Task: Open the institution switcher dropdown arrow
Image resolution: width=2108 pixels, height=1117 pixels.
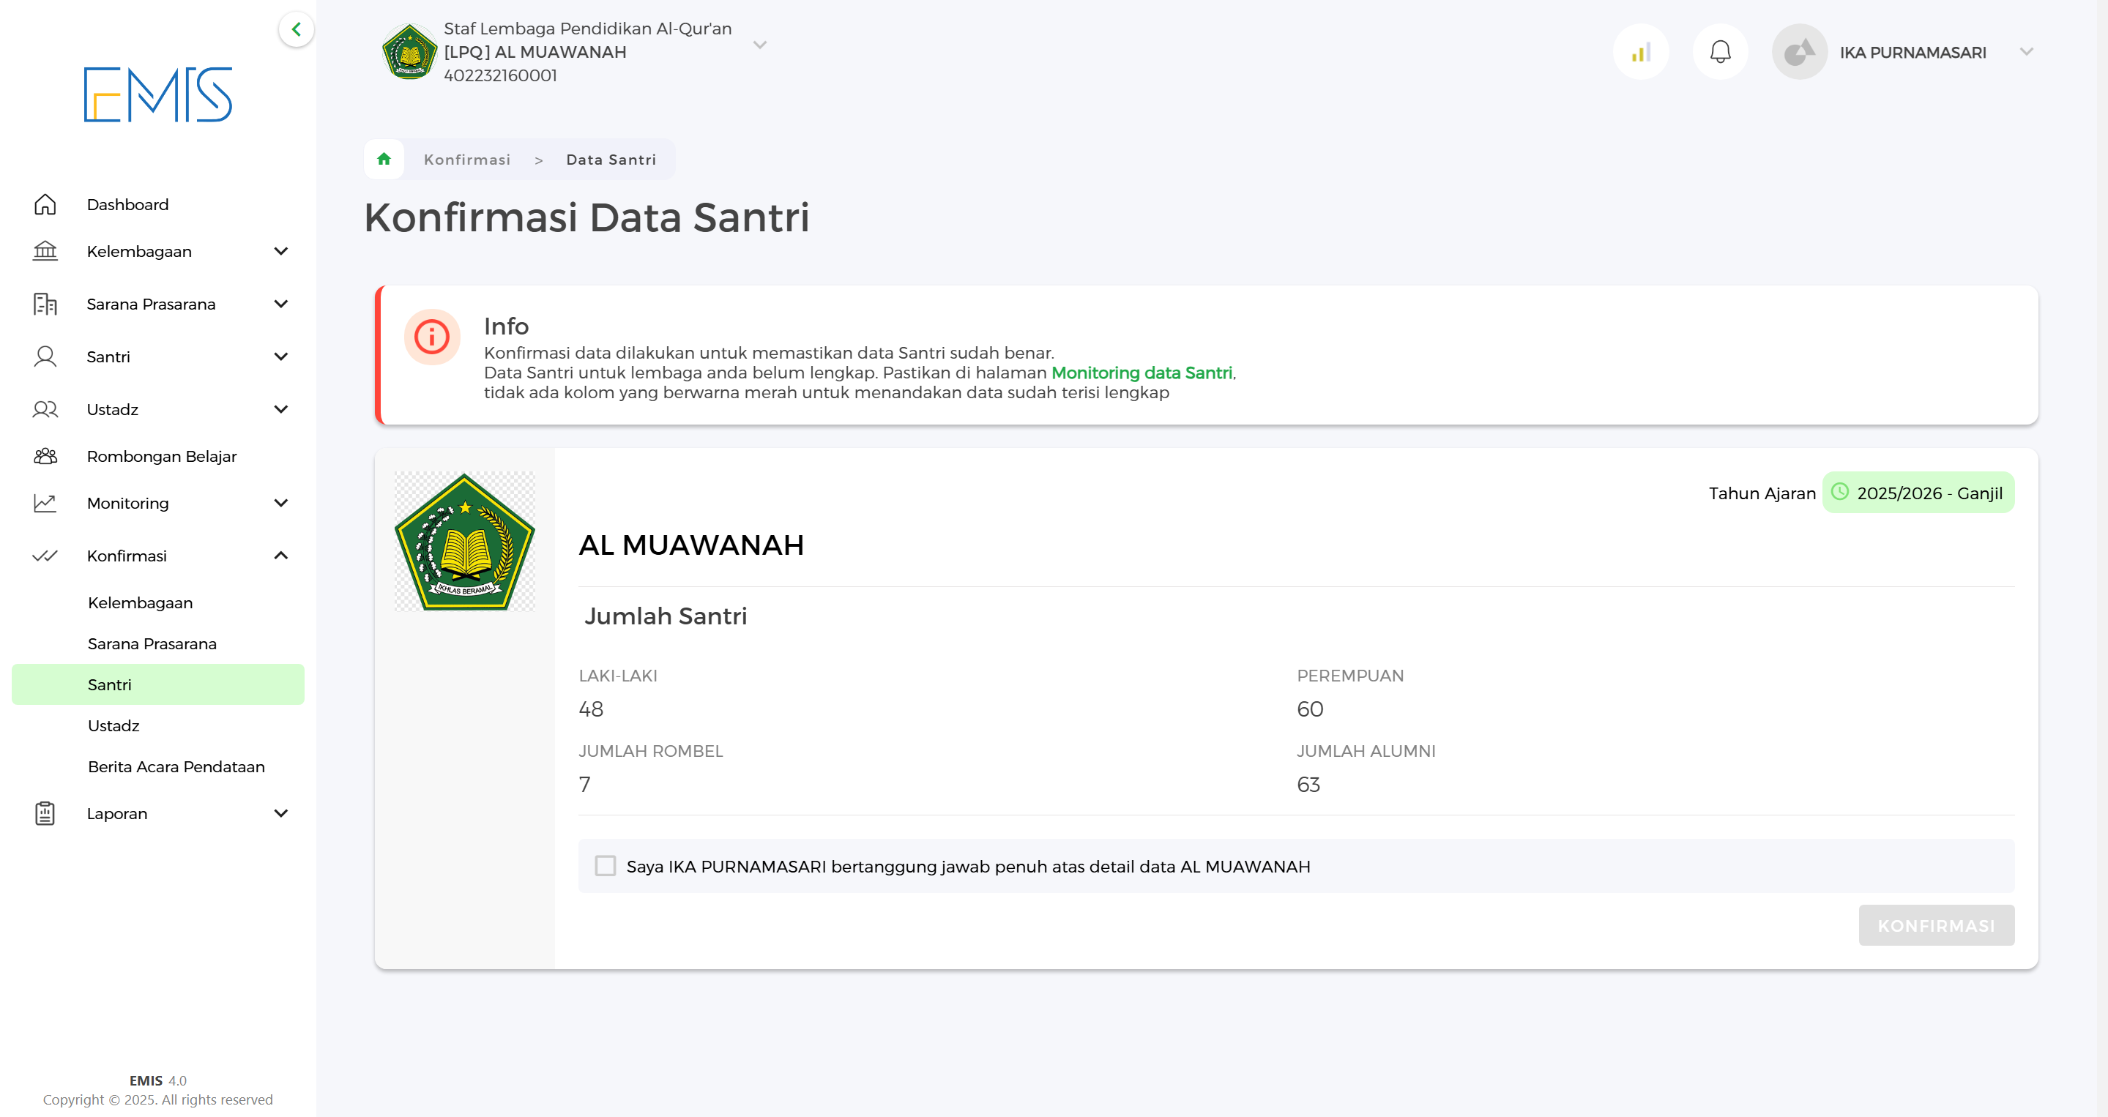Action: pyautogui.click(x=759, y=45)
